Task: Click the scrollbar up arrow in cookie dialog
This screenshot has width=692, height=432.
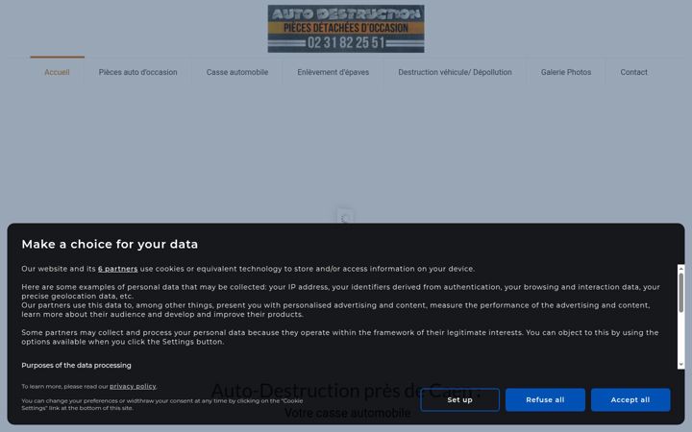Action: click(681, 268)
